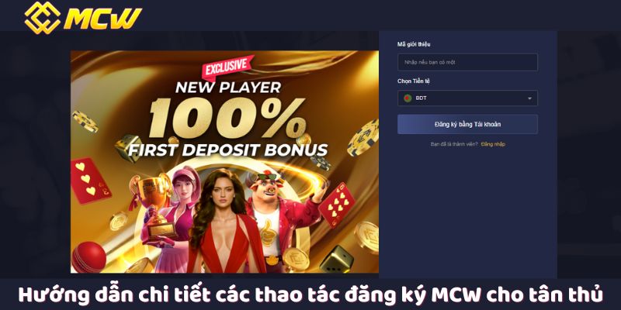Click the MCW diamond logo icon
This screenshot has height=310, width=621.
[43, 17]
